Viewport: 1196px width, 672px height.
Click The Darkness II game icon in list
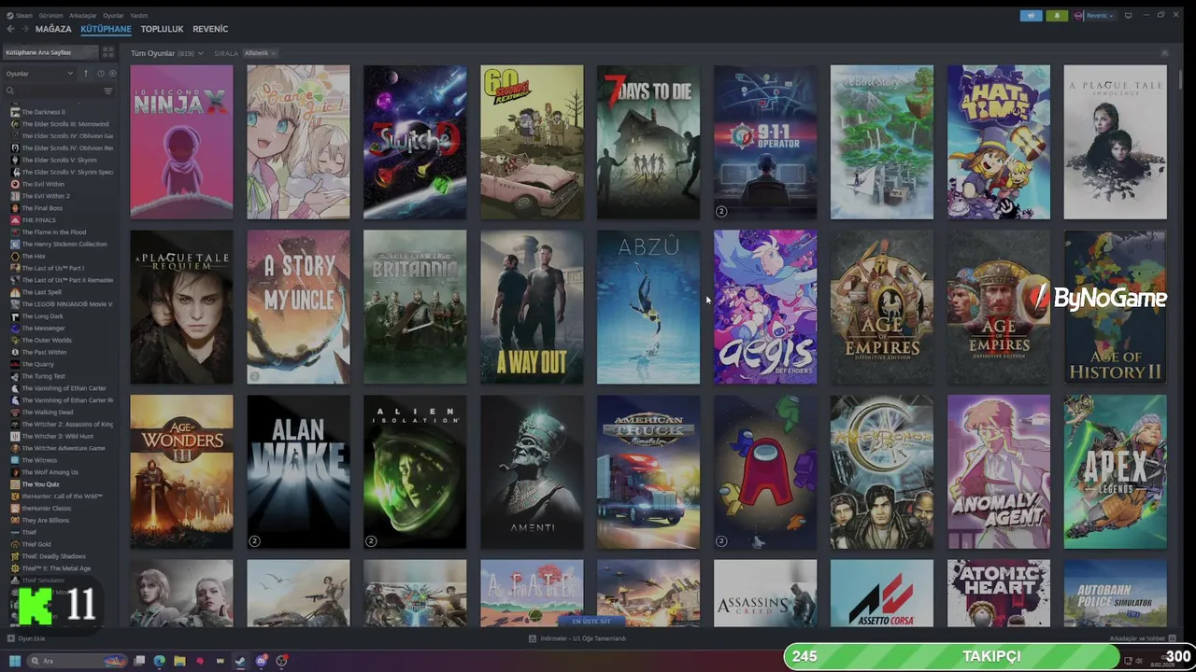(x=15, y=112)
